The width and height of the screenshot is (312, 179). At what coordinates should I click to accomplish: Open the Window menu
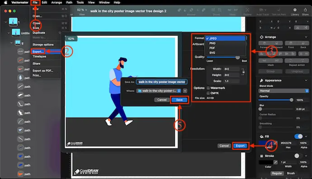pos(104,2)
